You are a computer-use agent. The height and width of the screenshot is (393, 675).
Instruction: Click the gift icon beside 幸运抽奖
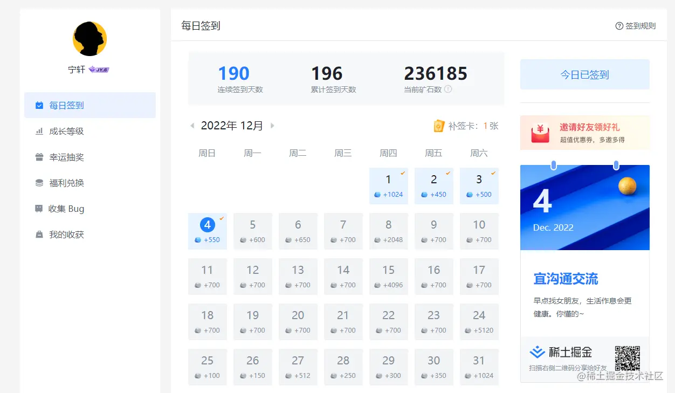[39, 157]
